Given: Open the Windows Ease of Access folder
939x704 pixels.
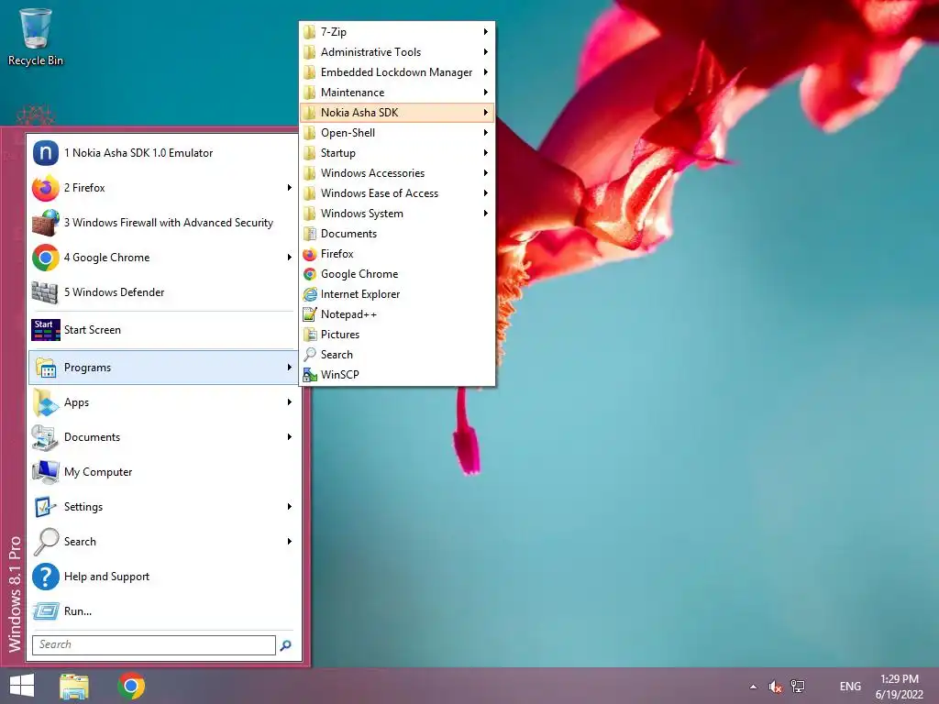Looking at the screenshot, I should click(x=397, y=193).
